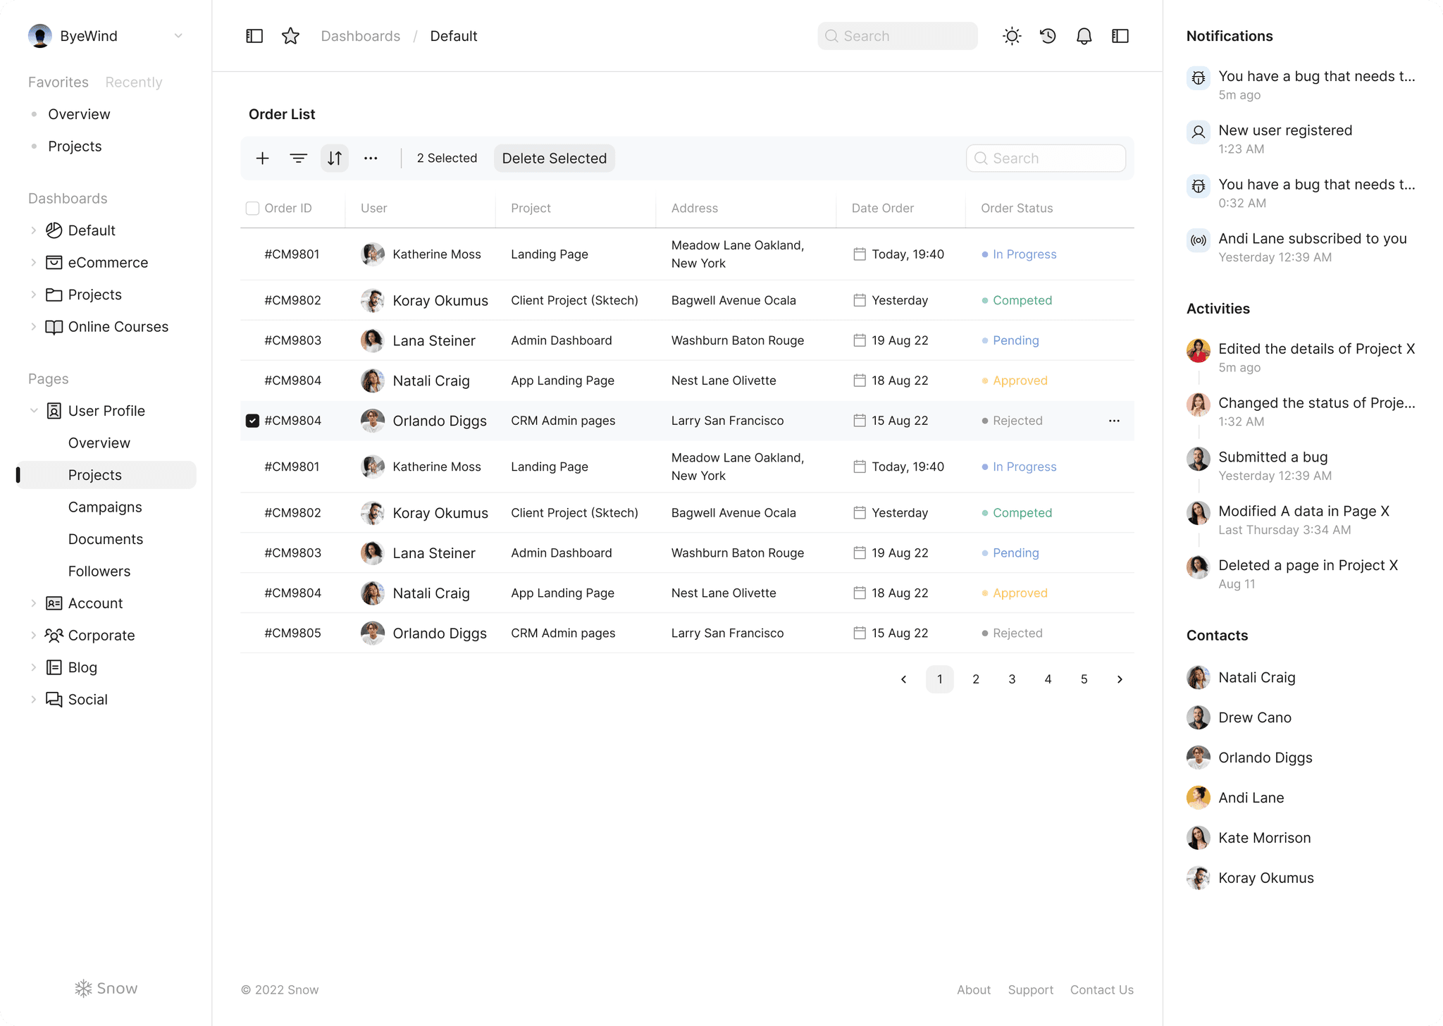Toggle light/dark theme with the sun icon
The height and width of the screenshot is (1026, 1443).
click(1012, 35)
